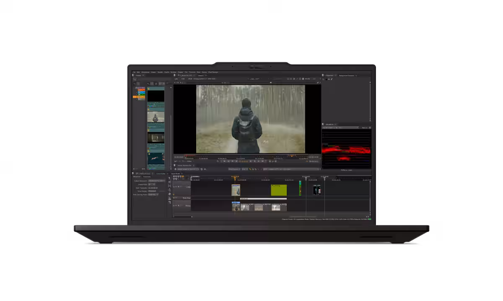Screen dimensions: 503x301
Task: Open the Viewer menu in the menu bar
Action: point(153,72)
